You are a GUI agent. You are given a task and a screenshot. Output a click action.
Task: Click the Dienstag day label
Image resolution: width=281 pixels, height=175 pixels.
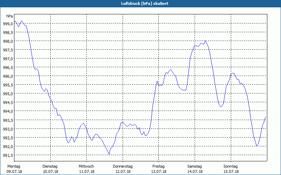[x=50, y=167]
